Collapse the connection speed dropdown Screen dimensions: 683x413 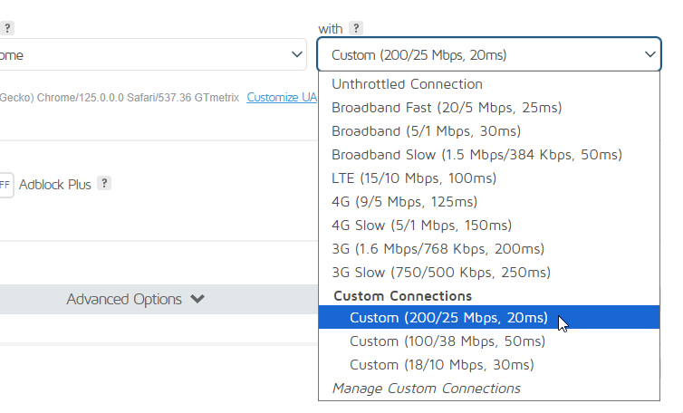pos(488,55)
